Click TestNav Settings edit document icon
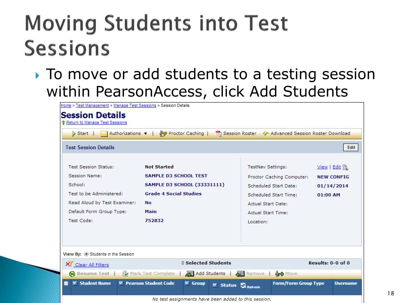Image resolution: width=404 pixels, height=303 pixels. (x=346, y=167)
